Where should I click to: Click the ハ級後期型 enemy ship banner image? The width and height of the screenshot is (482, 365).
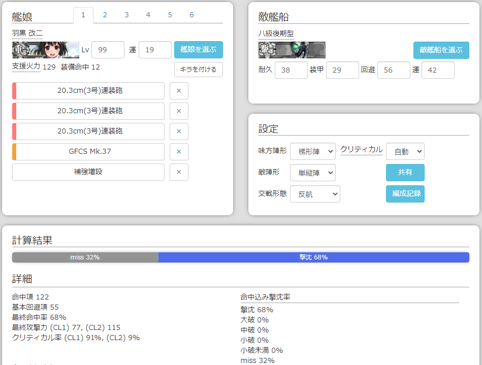point(292,50)
